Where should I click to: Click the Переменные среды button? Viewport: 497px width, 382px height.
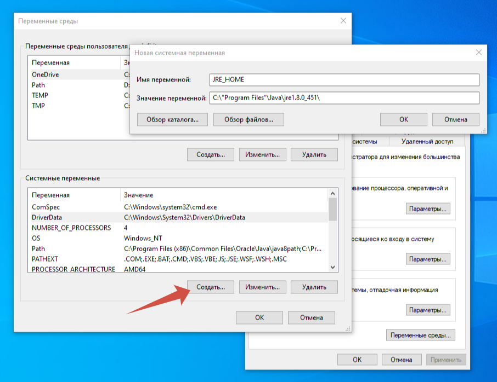coord(420,335)
